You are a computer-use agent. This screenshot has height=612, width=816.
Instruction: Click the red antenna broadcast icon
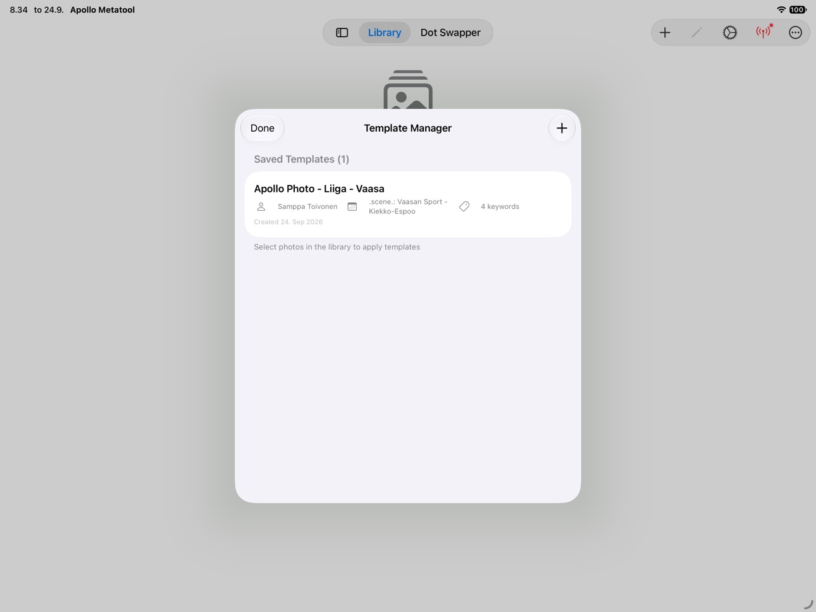(763, 32)
